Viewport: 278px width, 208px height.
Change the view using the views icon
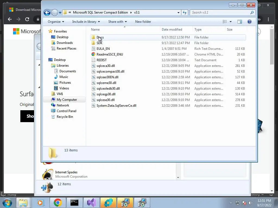tap(225, 22)
